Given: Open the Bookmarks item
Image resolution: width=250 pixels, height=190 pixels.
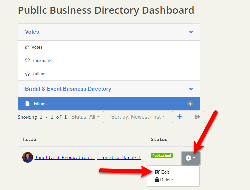Looking at the screenshot, I should pyautogui.click(x=109, y=61).
